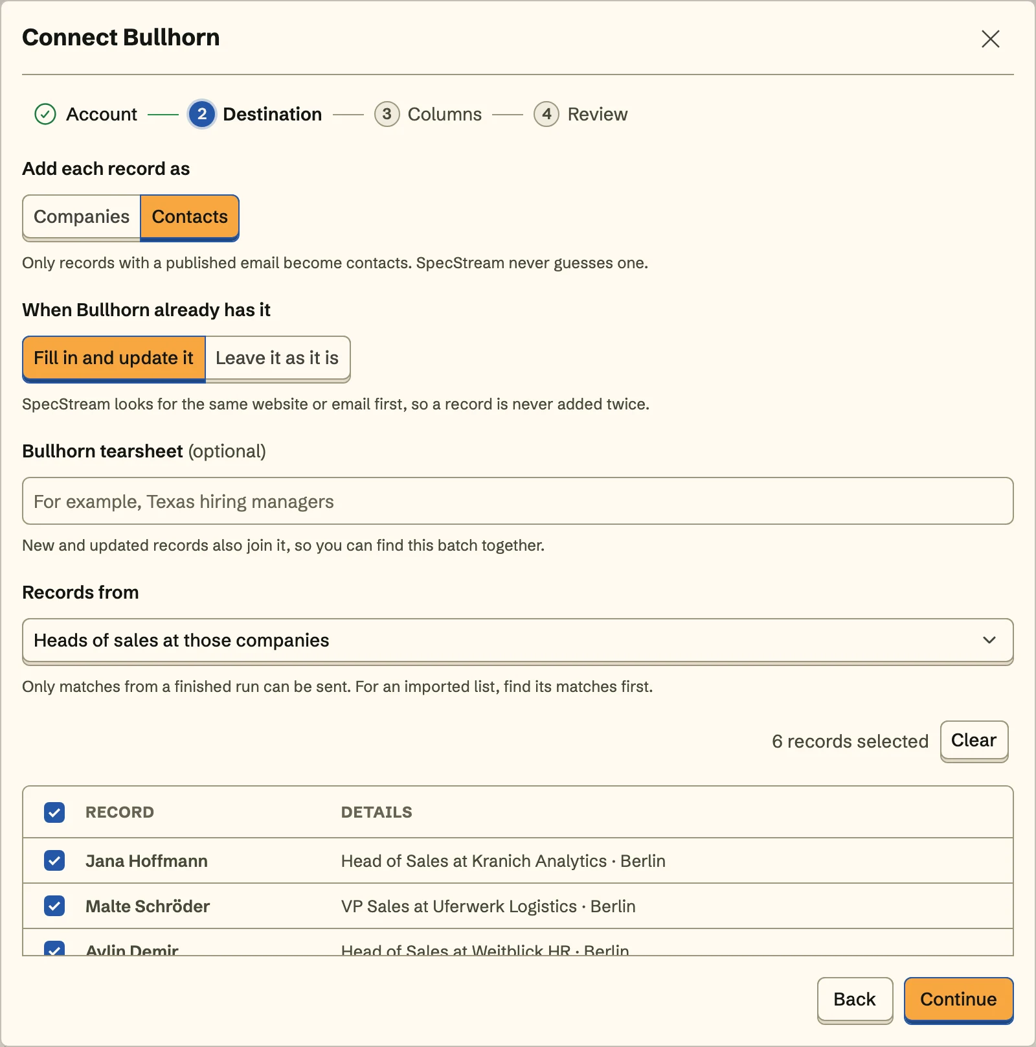
Task: Click the Records from dropdown chevron
Action: [989, 640]
